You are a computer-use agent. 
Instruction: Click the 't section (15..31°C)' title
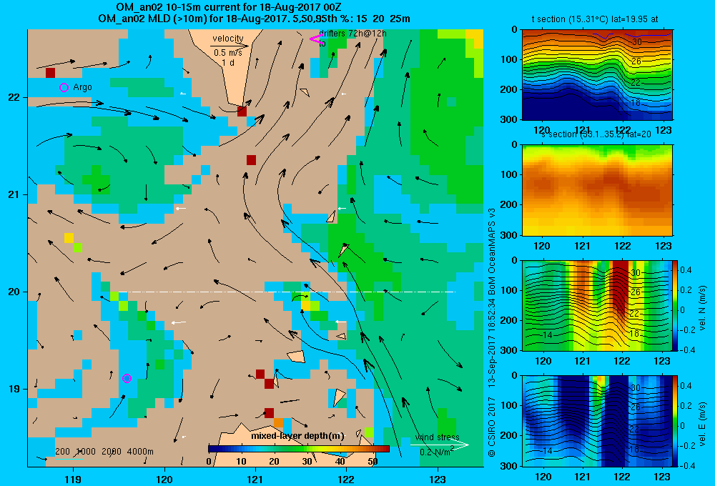(x=595, y=19)
